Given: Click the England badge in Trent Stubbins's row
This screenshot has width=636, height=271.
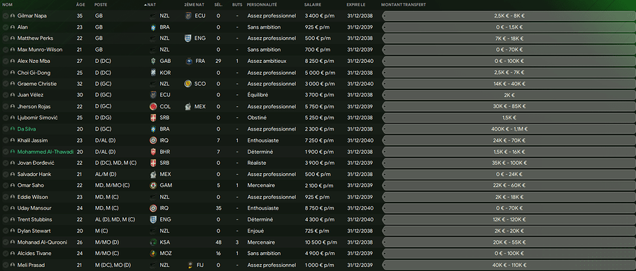Looking at the screenshot, I should 153,219.
